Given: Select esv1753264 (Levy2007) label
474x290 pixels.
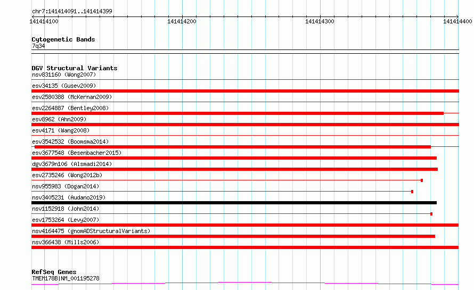Looking at the screenshot, I should point(66,220).
